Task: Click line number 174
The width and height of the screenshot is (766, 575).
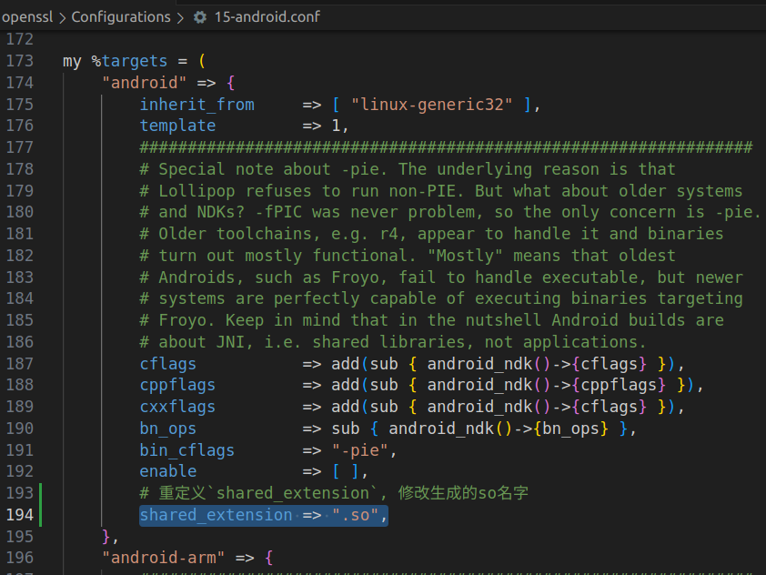Action: [x=19, y=83]
